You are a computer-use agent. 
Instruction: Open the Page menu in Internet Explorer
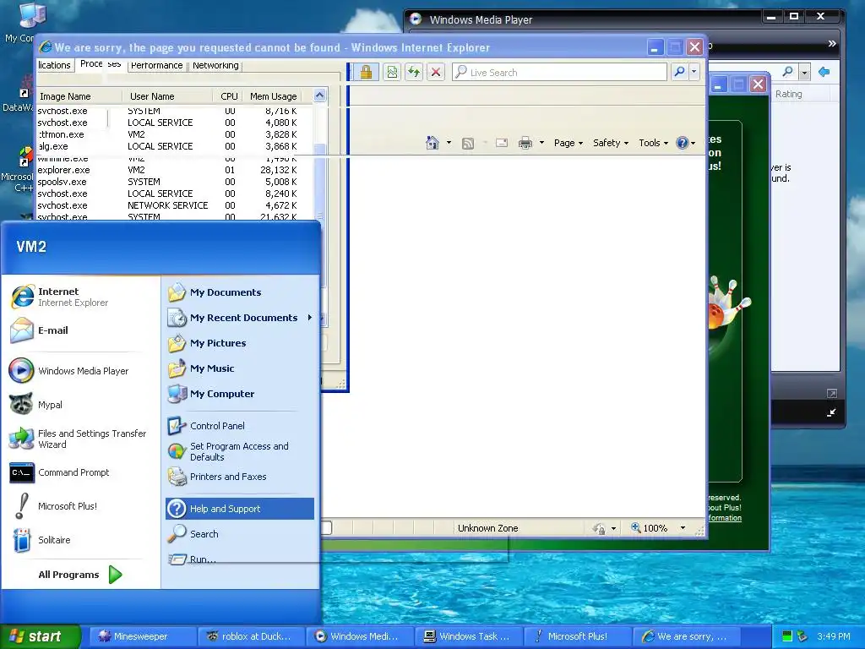pos(569,143)
